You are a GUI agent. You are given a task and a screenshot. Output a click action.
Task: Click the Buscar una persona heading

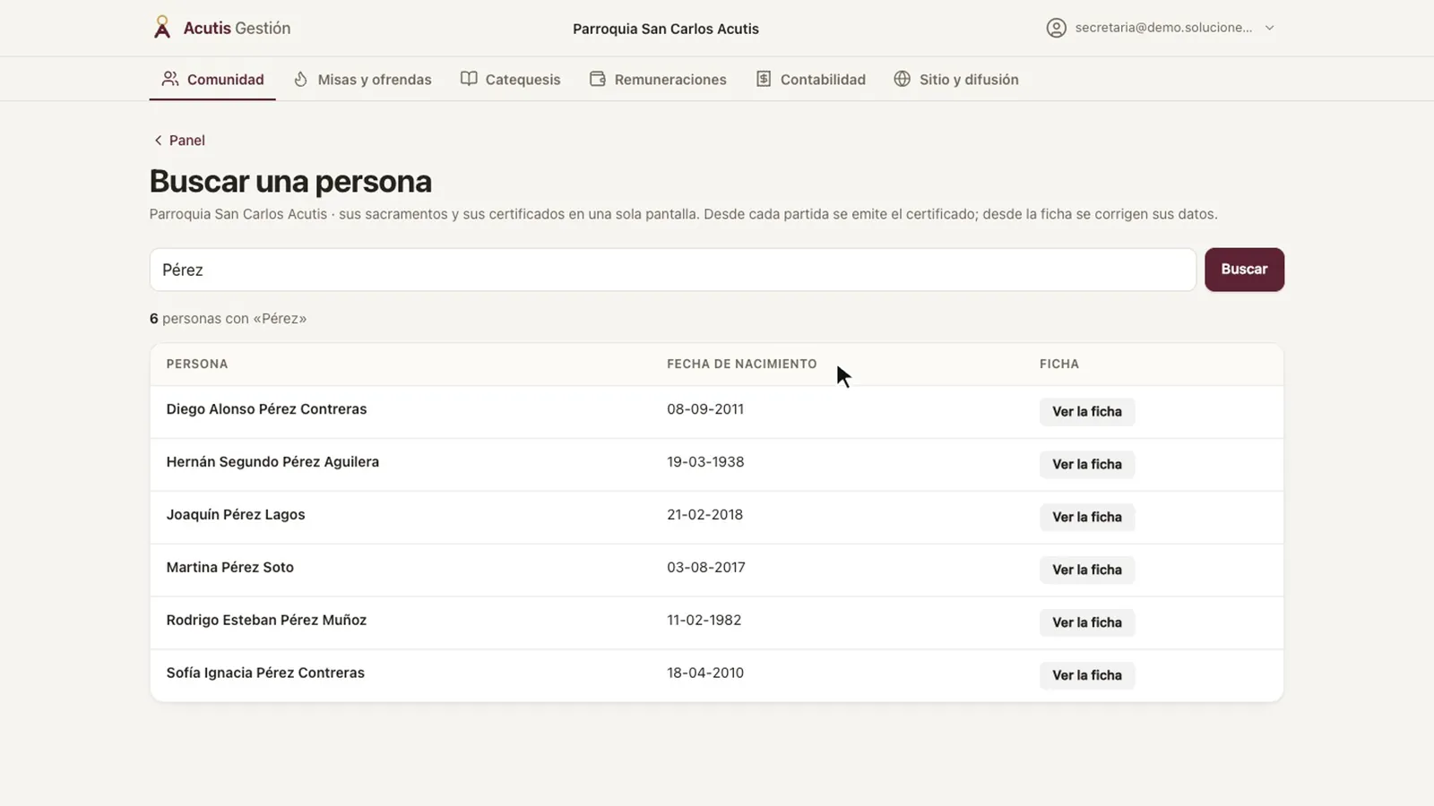(x=290, y=182)
